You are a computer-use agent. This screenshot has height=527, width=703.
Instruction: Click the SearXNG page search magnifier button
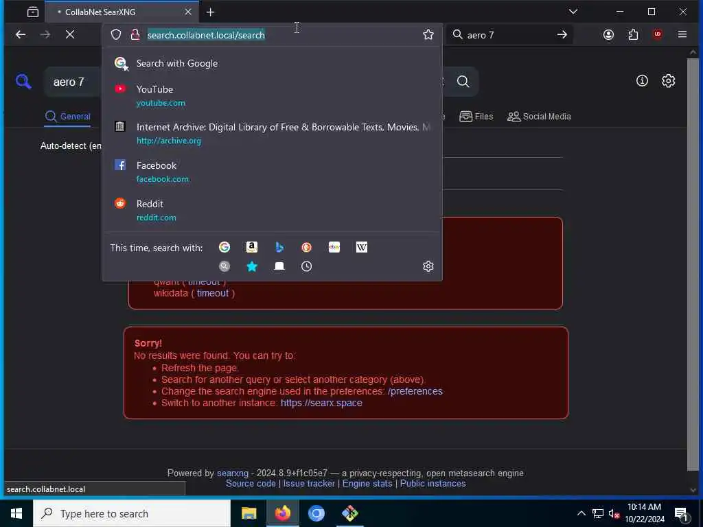coord(463,82)
